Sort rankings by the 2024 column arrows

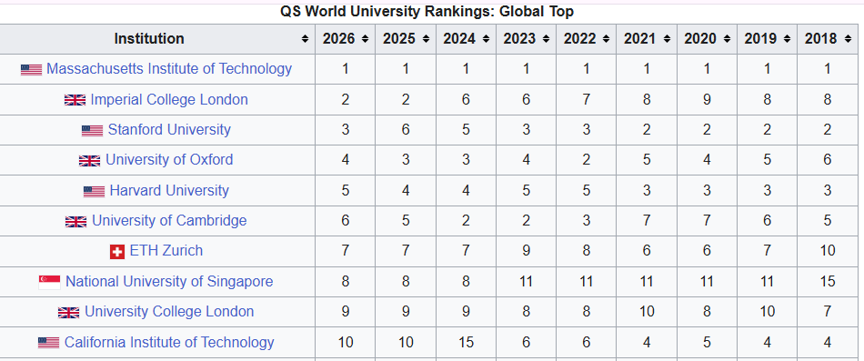point(486,39)
